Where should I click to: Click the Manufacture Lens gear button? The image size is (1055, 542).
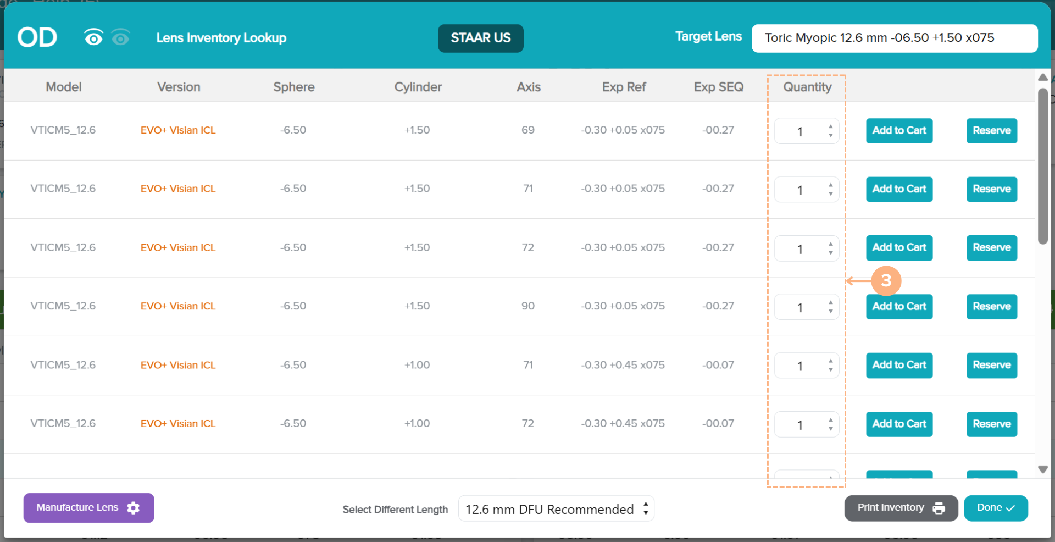coord(88,507)
